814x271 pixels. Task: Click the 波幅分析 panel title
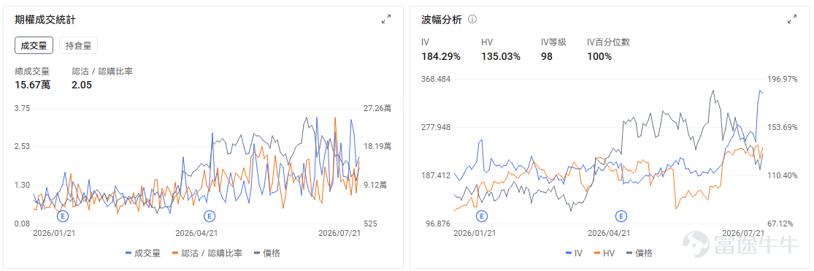[441, 20]
